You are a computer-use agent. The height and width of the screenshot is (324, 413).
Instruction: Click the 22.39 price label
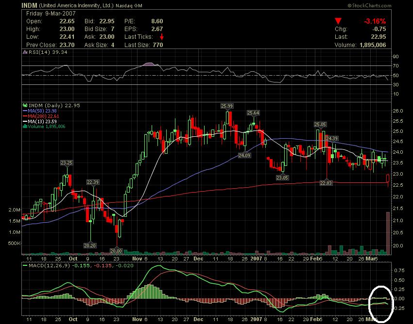(93, 182)
